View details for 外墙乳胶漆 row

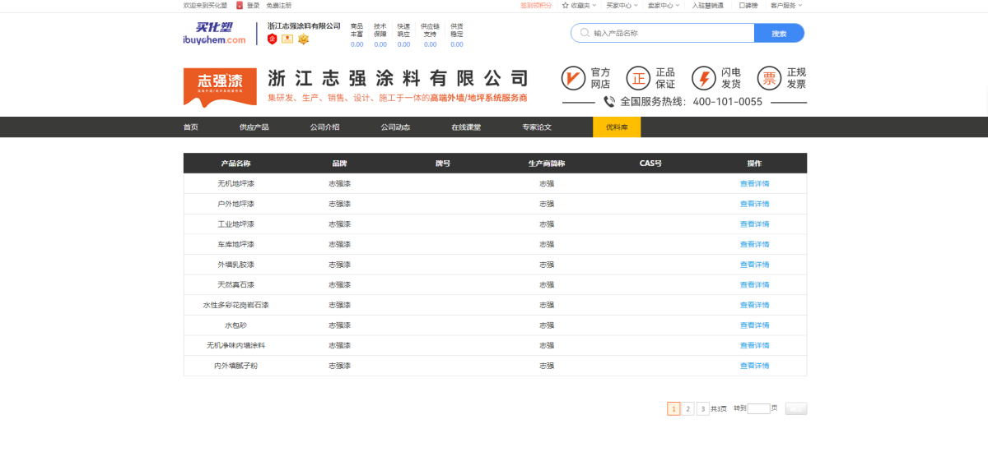coord(754,265)
